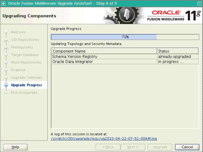
Task: Select the Examine step
Action: [x=18, y=70]
